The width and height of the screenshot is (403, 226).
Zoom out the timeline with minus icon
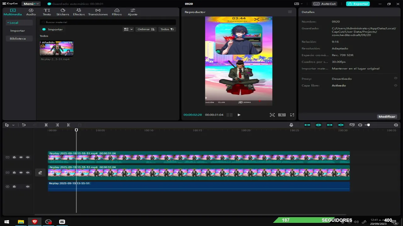[360, 125]
